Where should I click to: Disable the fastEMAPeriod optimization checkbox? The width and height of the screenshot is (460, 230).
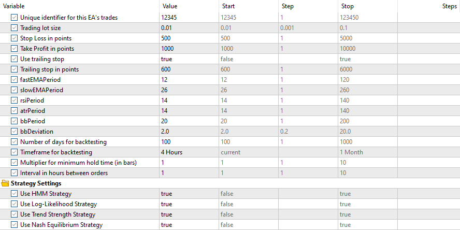pos(14,80)
